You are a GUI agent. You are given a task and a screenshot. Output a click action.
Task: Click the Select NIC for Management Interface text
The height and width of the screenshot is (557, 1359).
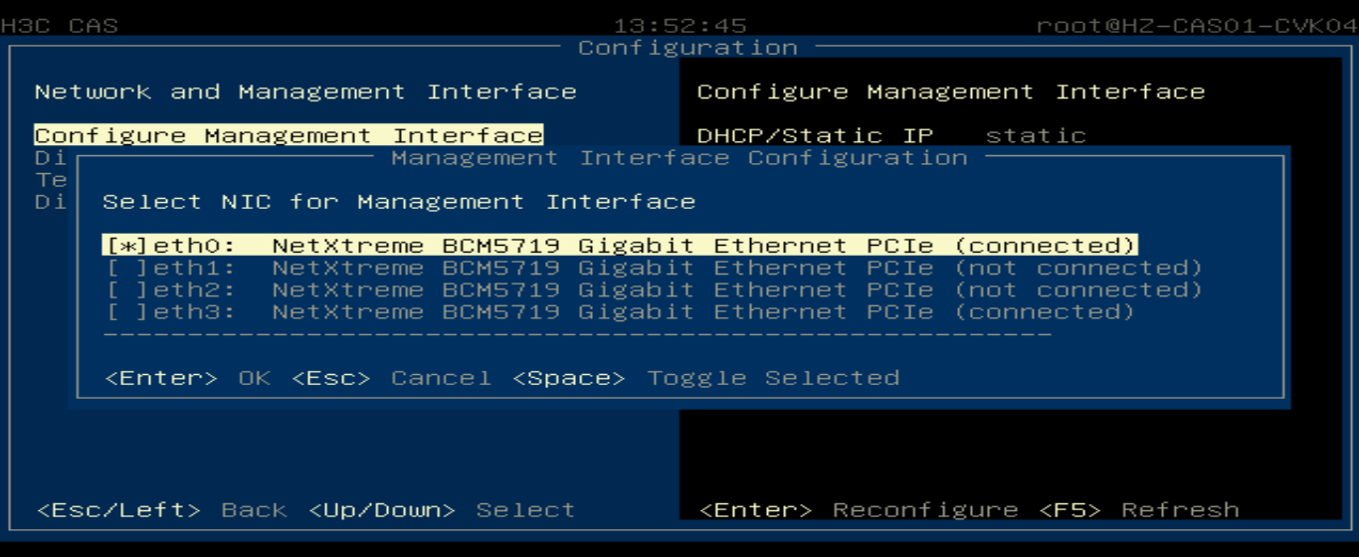pos(399,202)
